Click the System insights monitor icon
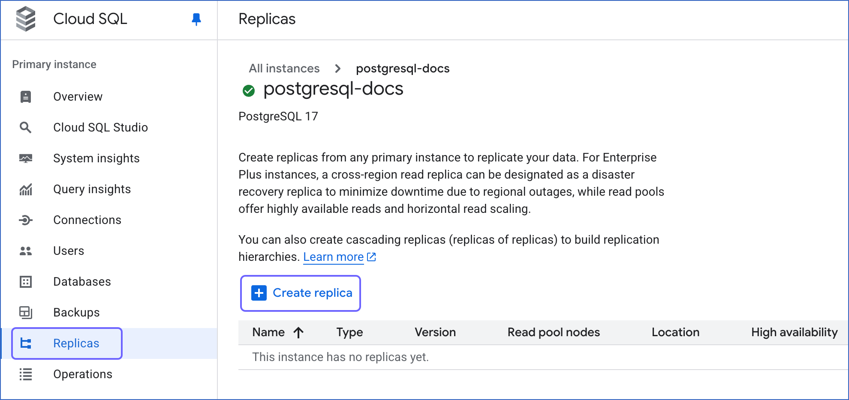 (26, 158)
